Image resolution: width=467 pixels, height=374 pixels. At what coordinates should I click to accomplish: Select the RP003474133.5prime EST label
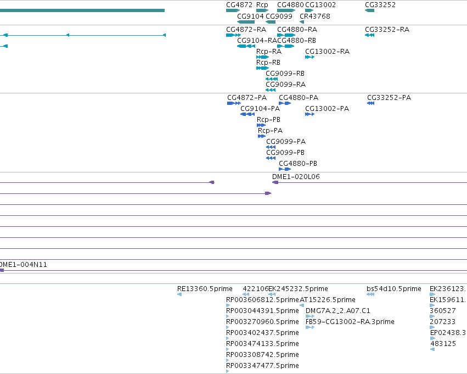point(263,344)
